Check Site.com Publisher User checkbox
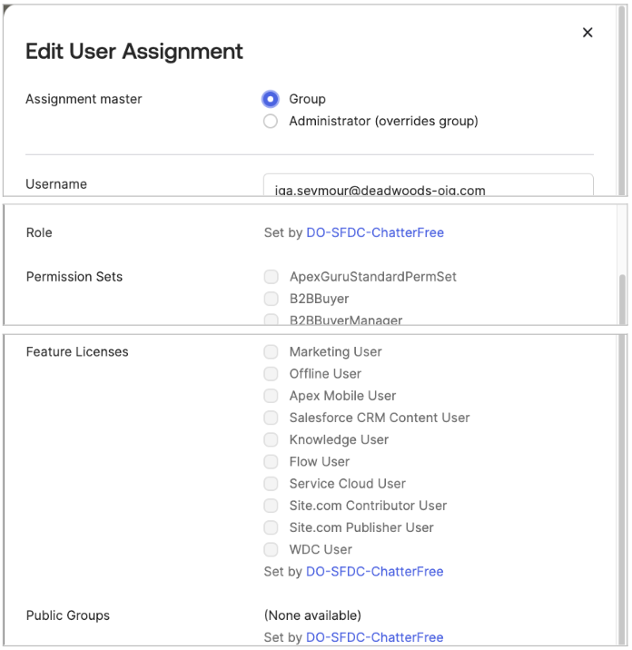The height and width of the screenshot is (650, 632). (x=272, y=527)
